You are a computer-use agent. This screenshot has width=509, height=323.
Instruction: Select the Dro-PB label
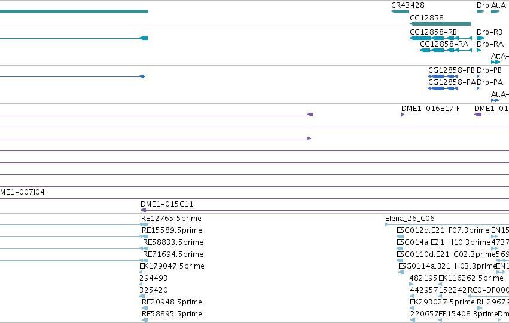click(489, 70)
